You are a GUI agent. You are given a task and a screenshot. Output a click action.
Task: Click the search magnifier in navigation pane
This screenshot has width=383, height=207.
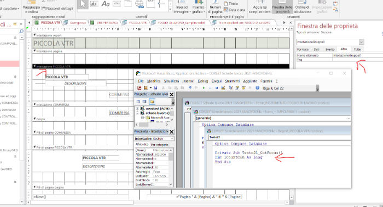coord(21,32)
